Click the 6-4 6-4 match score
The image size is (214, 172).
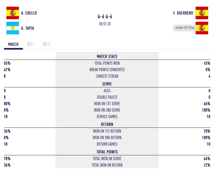(105, 17)
